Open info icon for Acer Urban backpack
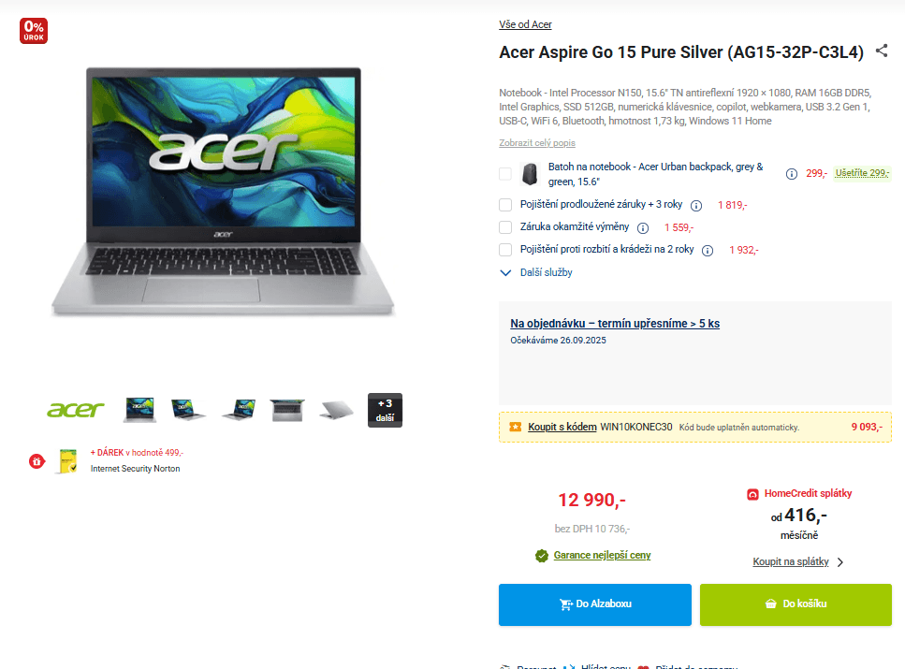Screen dimensions: 905x669 click(792, 174)
